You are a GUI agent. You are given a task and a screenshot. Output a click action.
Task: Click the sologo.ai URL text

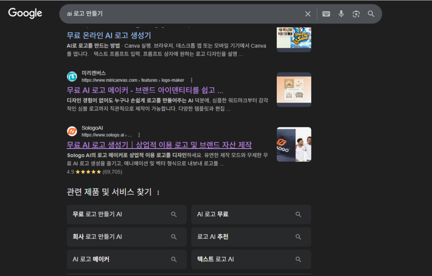(107, 135)
